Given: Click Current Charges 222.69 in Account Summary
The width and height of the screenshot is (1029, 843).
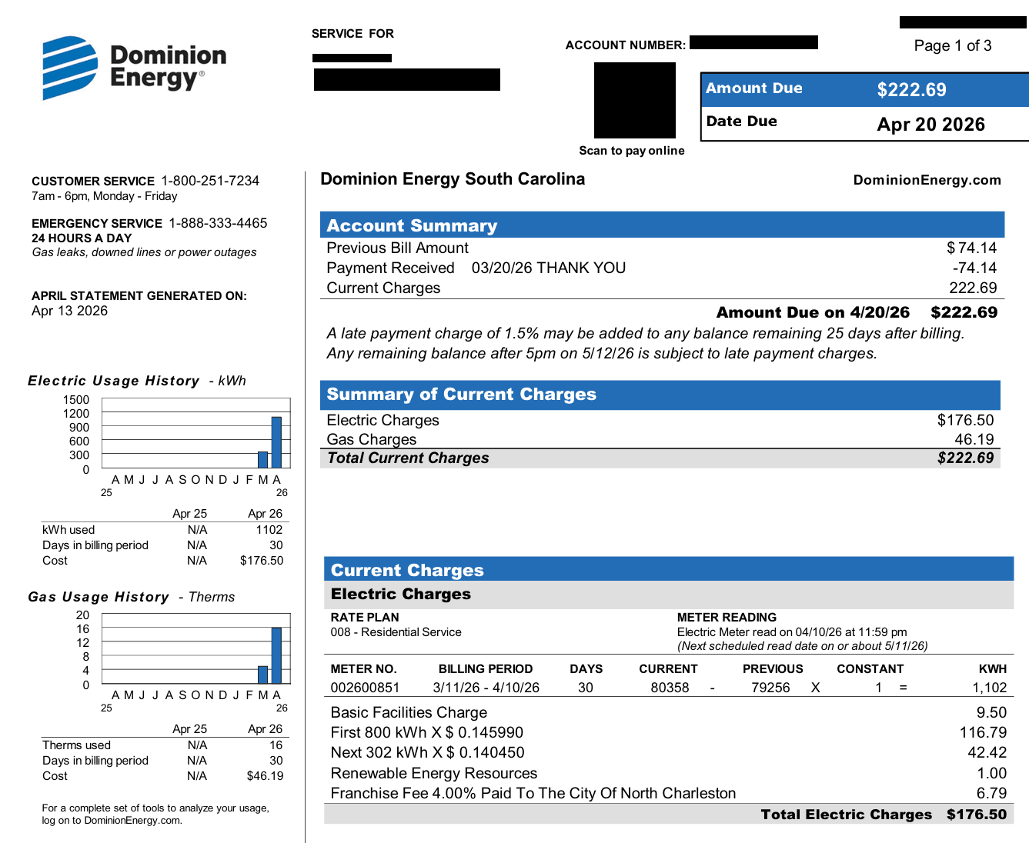Looking at the screenshot, I should tap(662, 288).
